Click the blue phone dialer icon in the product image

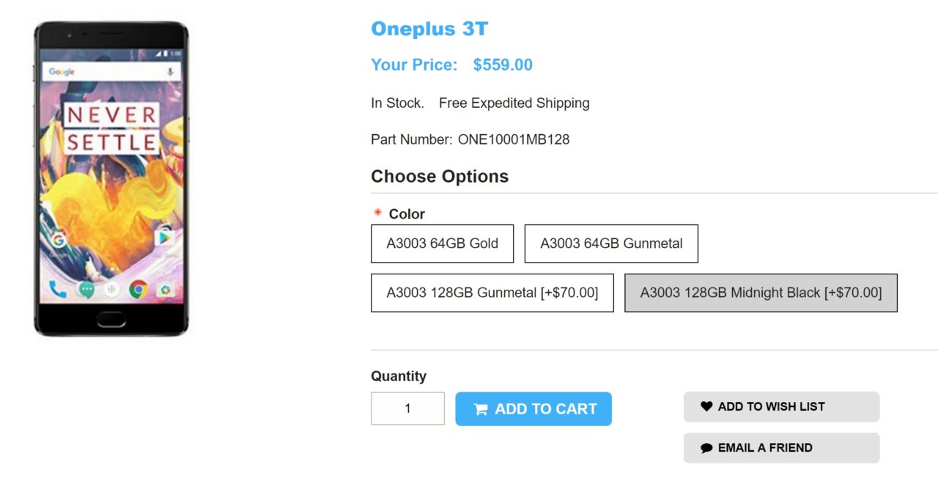point(58,290)
